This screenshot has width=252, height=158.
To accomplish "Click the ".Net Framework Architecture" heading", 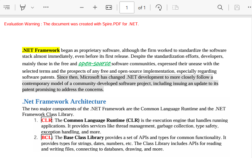I will pyautogui.click(x=64, y=101).
